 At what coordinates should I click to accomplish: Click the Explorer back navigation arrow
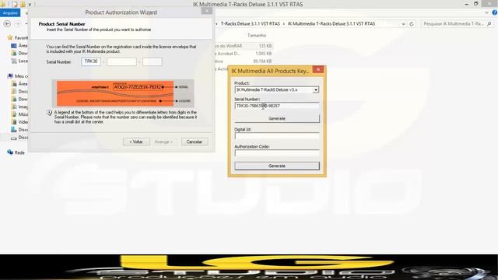click(7, 24)
